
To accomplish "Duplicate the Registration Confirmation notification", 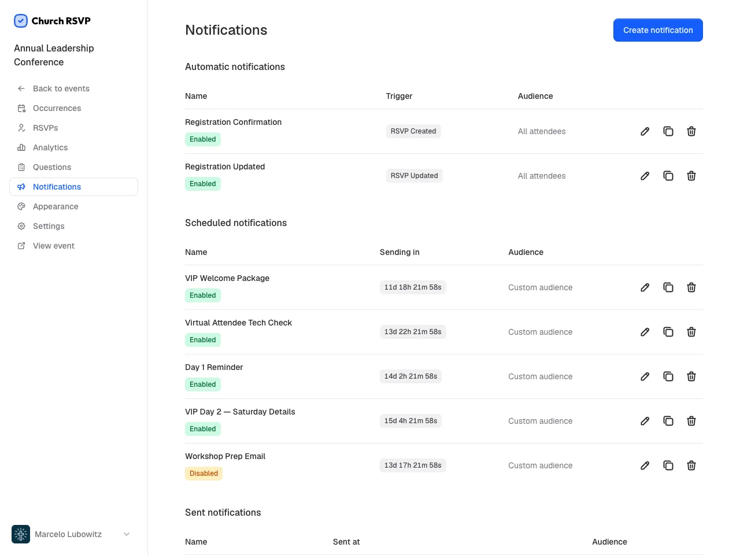I will pyautogui.click(x=668, y=131).
